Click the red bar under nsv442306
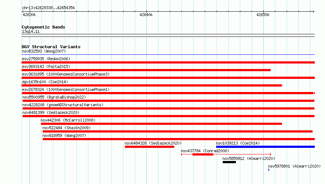The width and height of the screenshot is (325, 184). (x=161, y=124)
